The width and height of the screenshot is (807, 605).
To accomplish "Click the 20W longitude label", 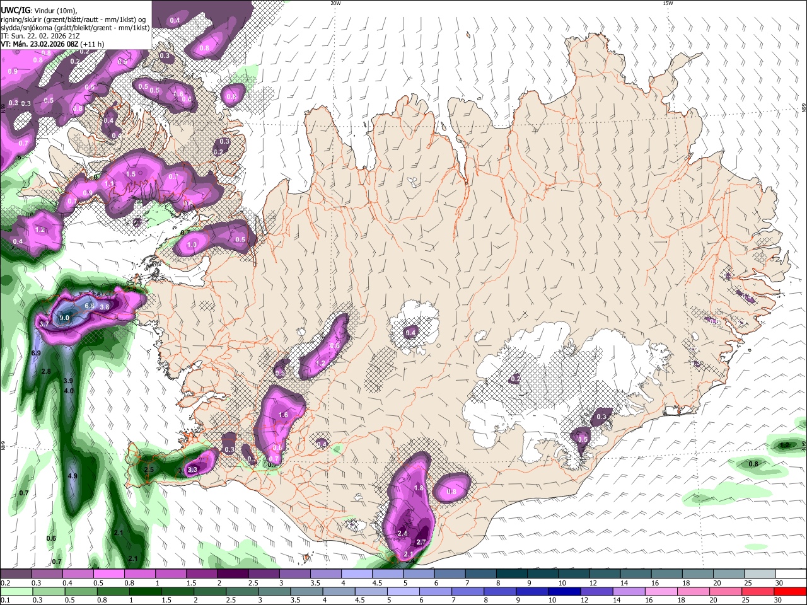I will (335, 3).
